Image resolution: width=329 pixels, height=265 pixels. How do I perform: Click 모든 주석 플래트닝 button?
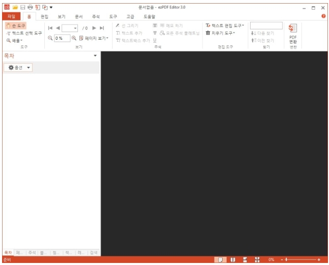point(180,33)
